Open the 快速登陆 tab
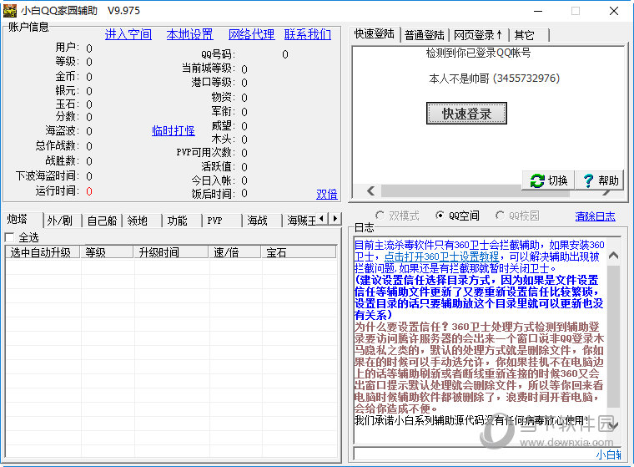 coord(375,34)
